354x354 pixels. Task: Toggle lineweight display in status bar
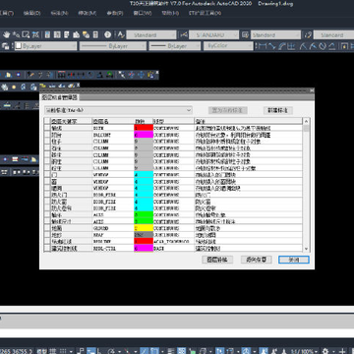coord(171,351)
